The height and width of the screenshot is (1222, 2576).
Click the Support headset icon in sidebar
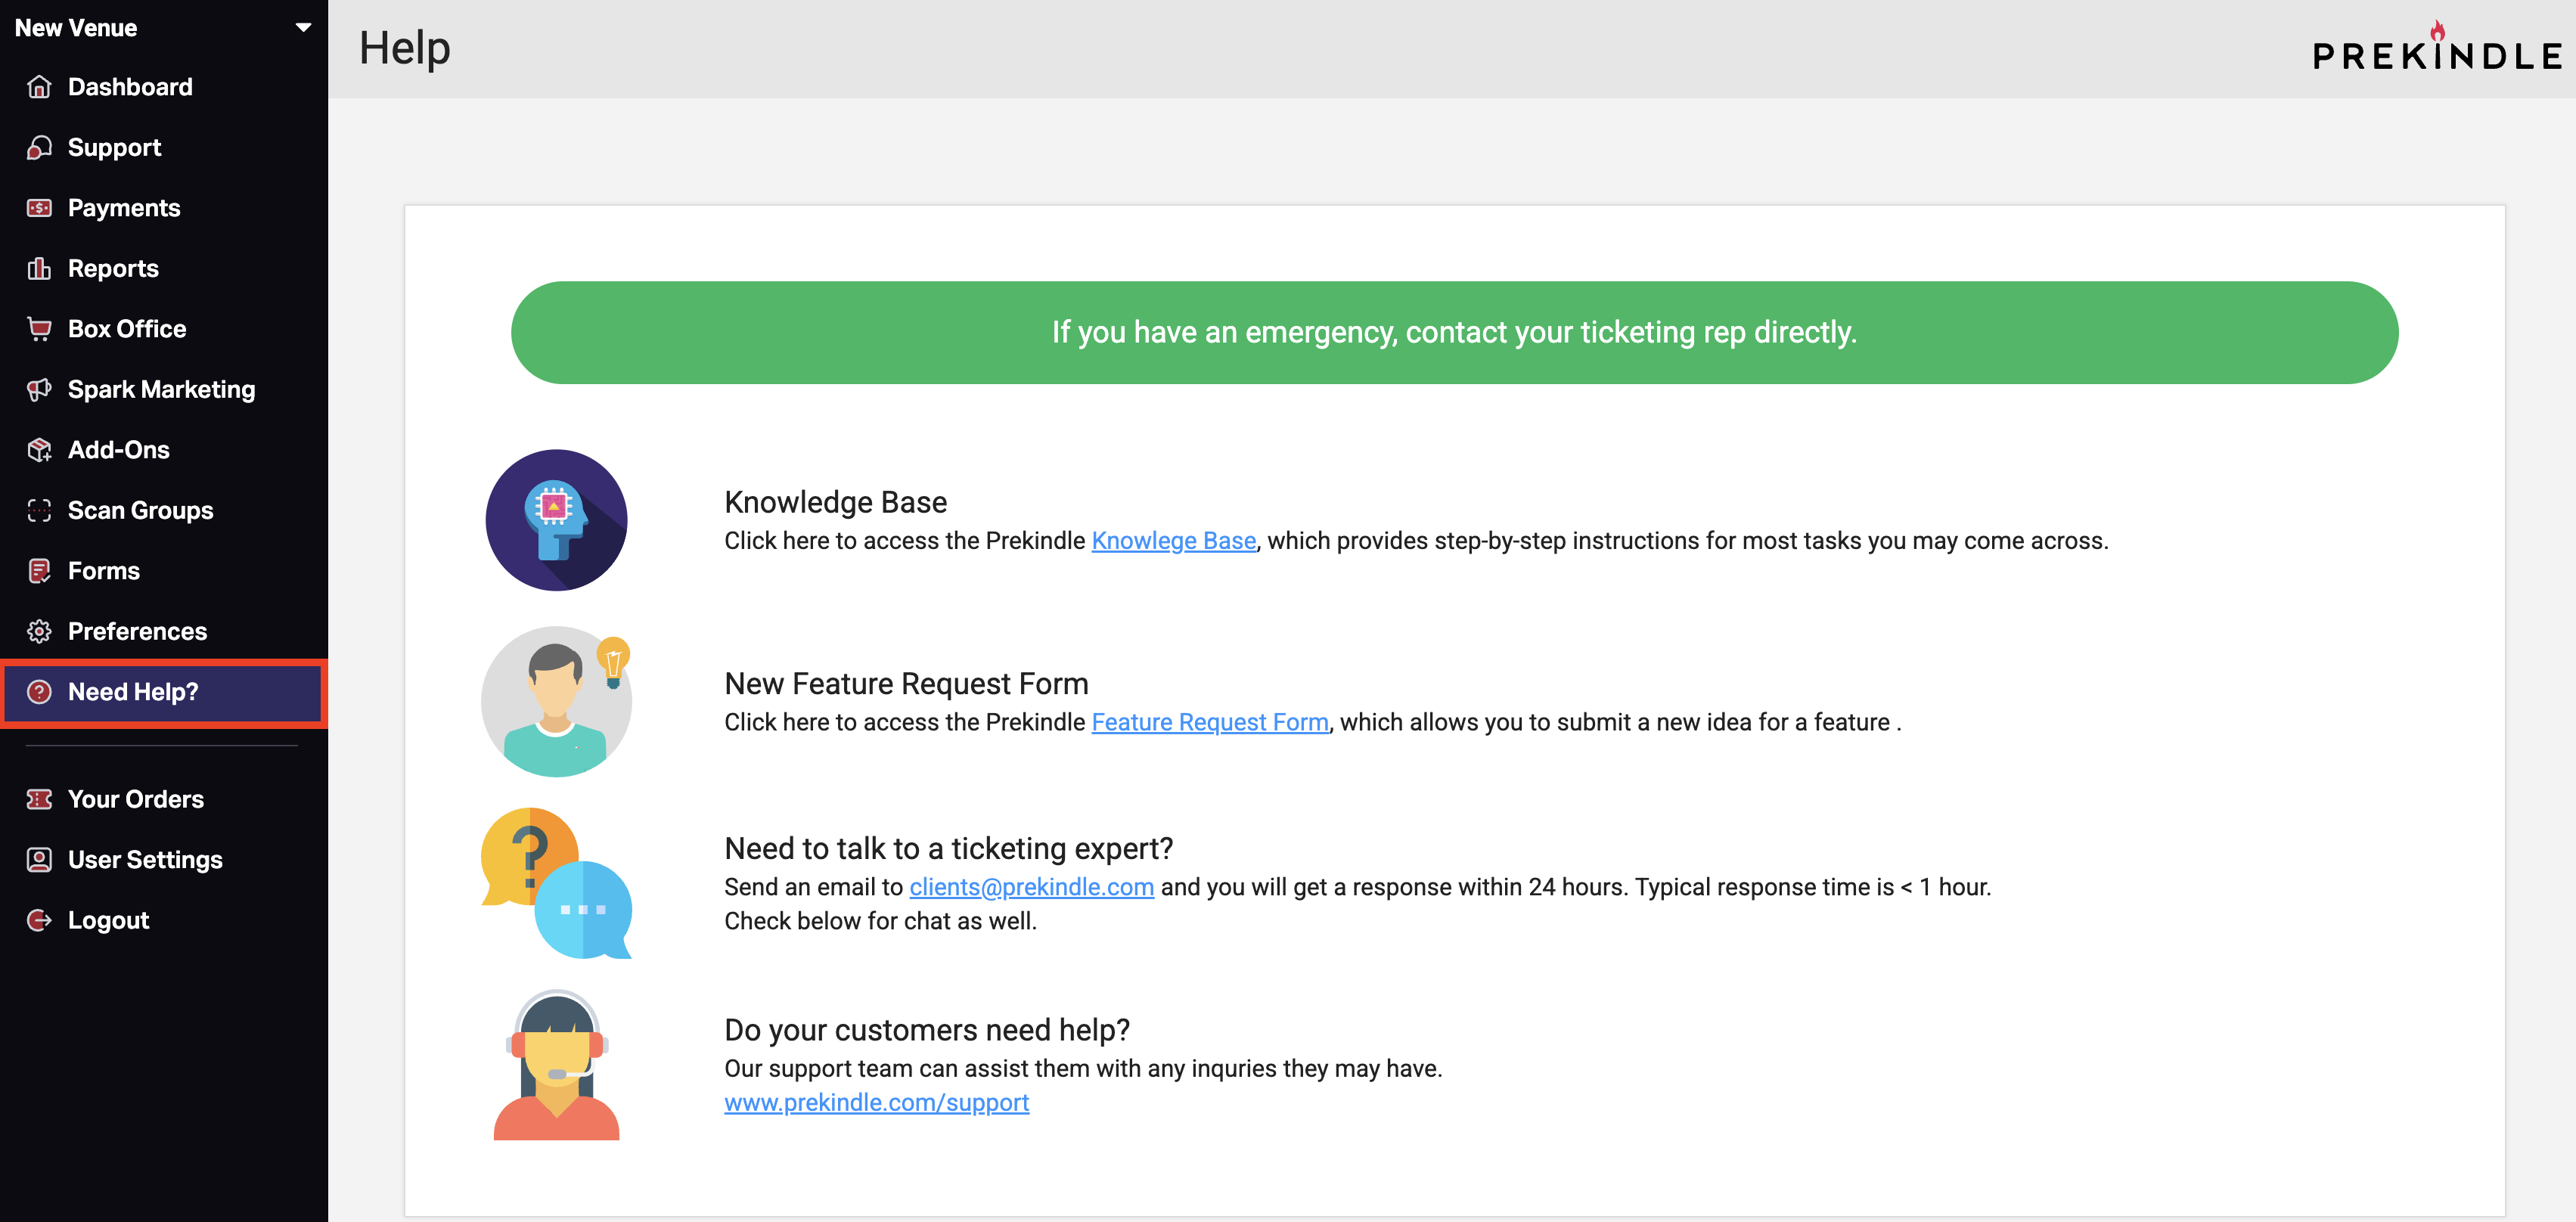39,147
